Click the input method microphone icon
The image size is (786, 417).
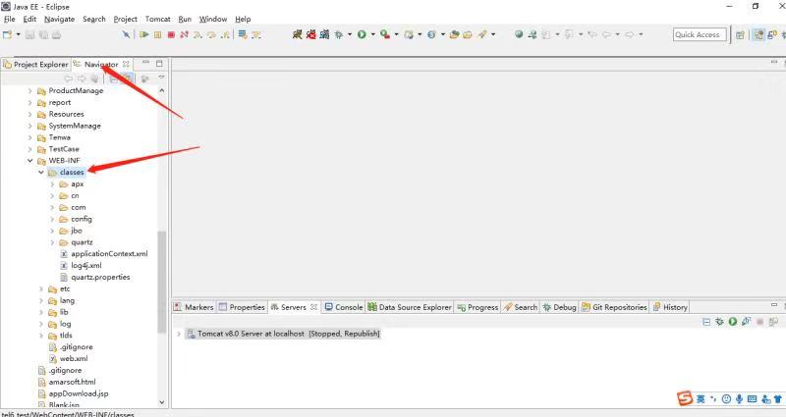(x=739, y=399)
